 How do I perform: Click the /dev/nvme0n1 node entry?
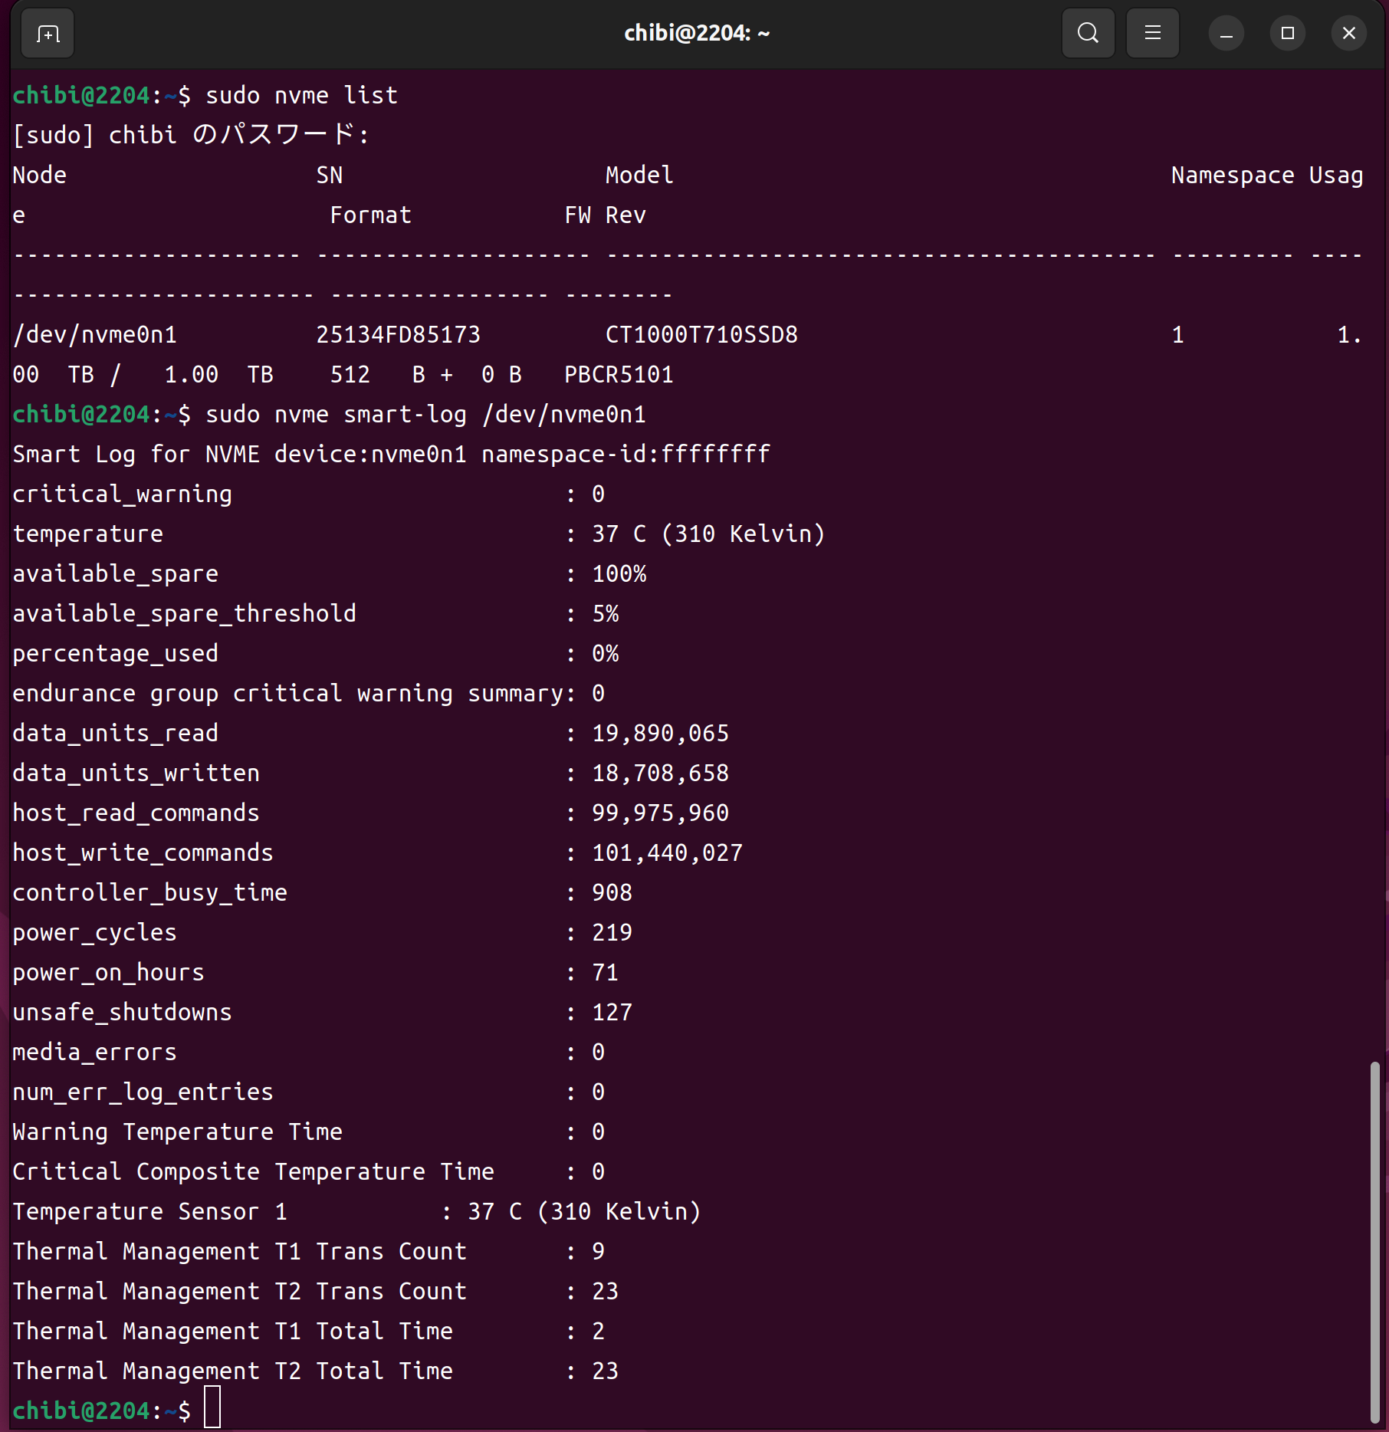pos(95,335)
